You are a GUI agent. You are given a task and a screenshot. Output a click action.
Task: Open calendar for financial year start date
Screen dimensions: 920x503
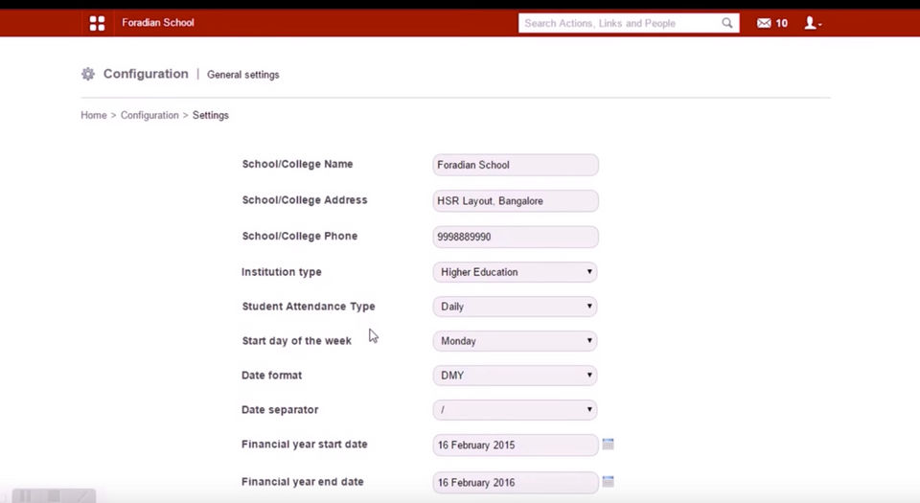608,445
